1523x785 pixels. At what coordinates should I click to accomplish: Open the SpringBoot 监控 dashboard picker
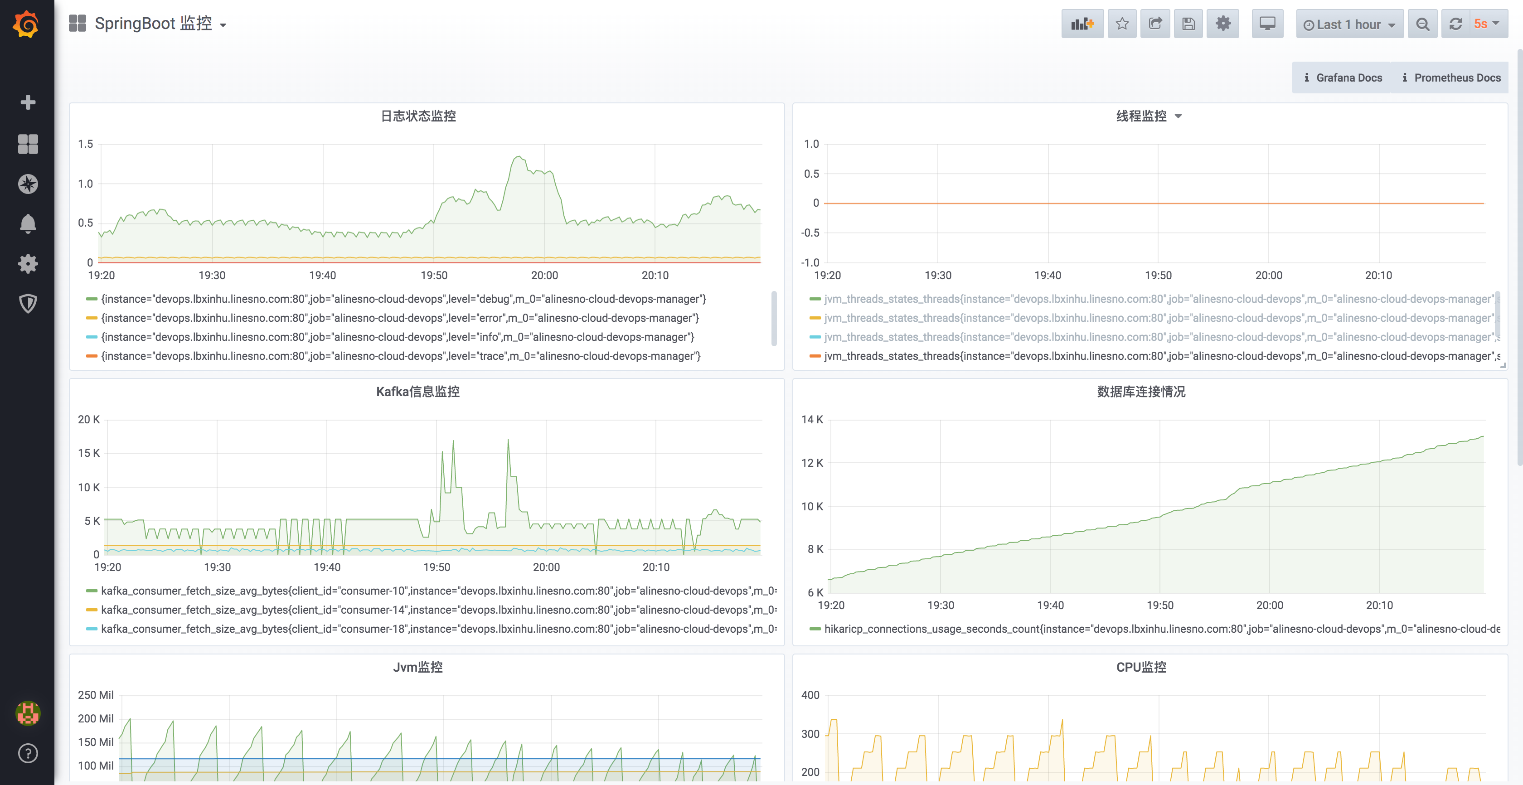pyautogui.click(x=154, y=24)
